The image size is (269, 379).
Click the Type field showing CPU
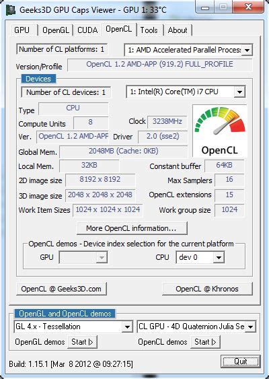(x=73, y=108)
